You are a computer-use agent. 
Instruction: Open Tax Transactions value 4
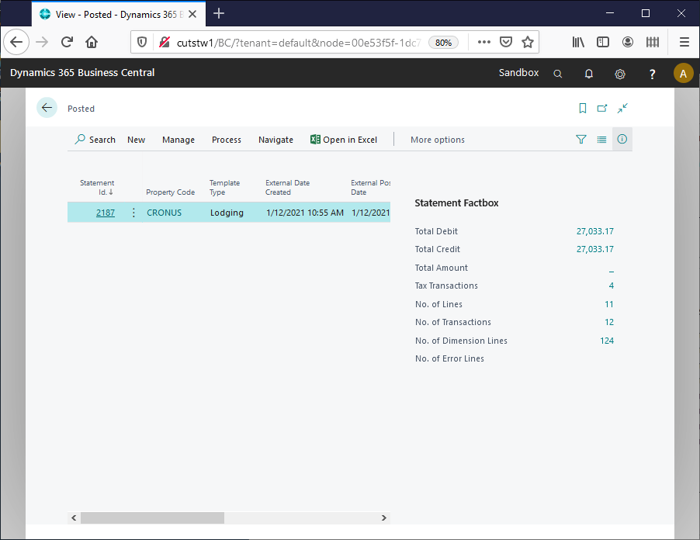tap(612, 286)
